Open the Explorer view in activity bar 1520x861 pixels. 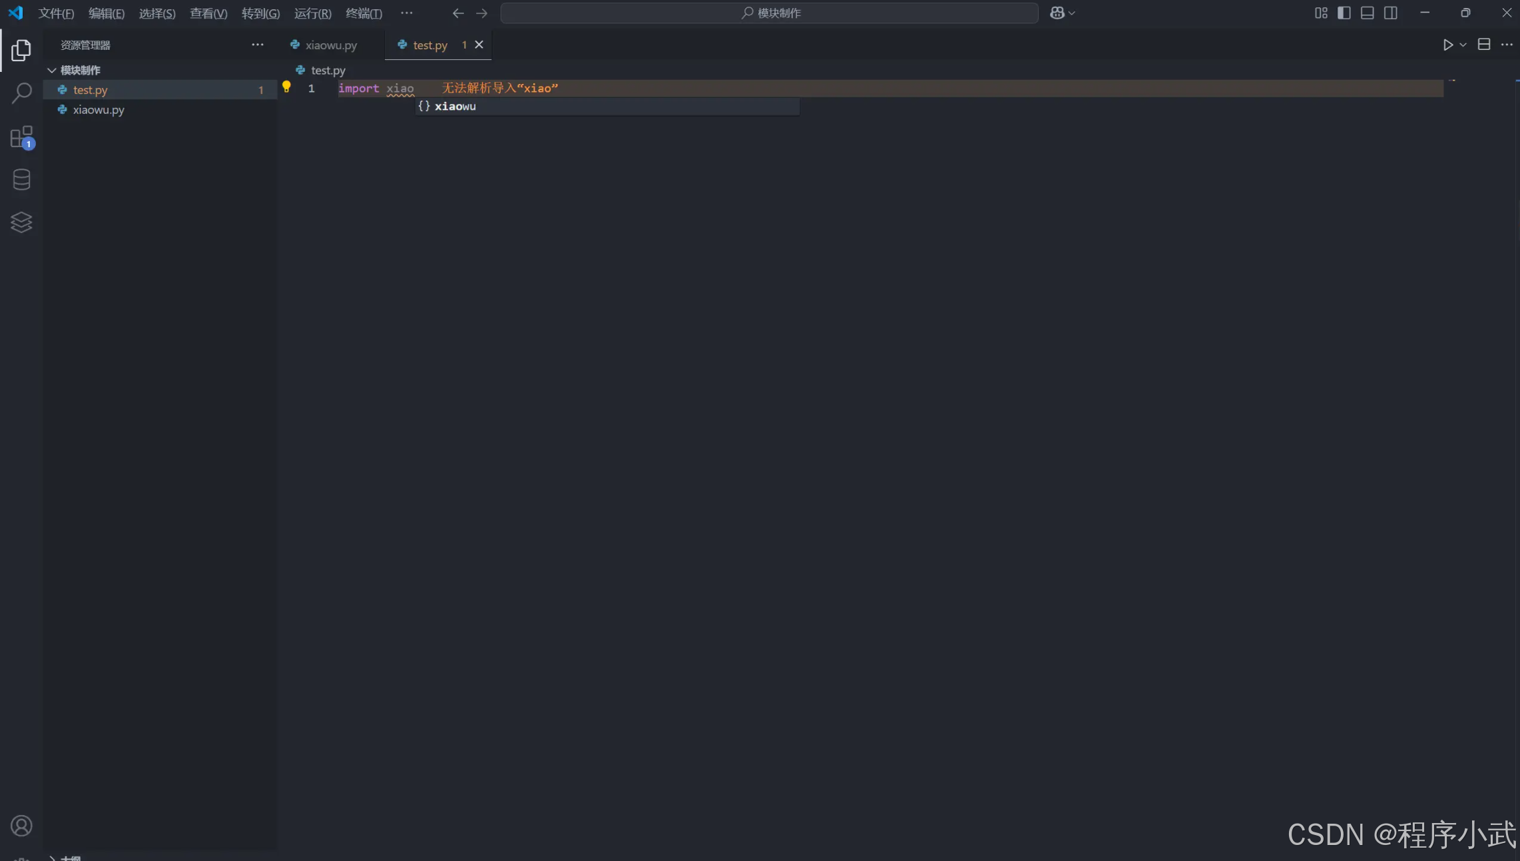(21, 51)
